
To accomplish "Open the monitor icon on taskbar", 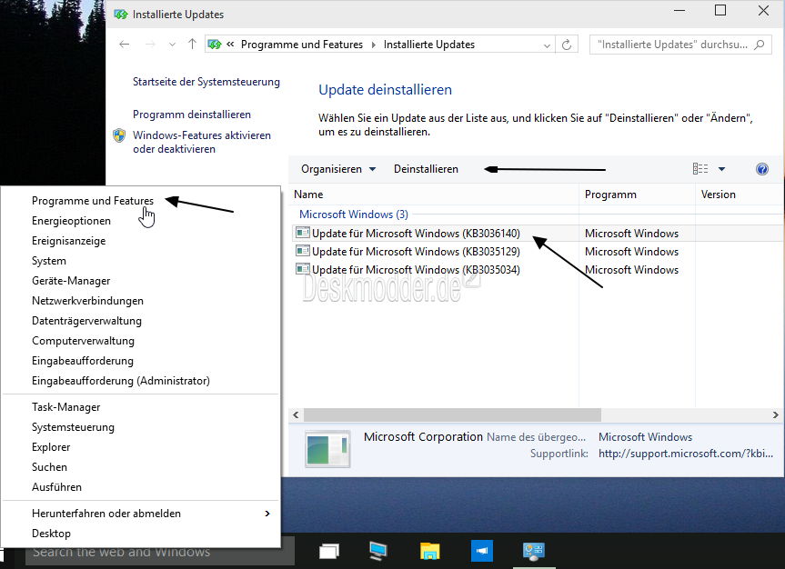I will pos(378,551).
